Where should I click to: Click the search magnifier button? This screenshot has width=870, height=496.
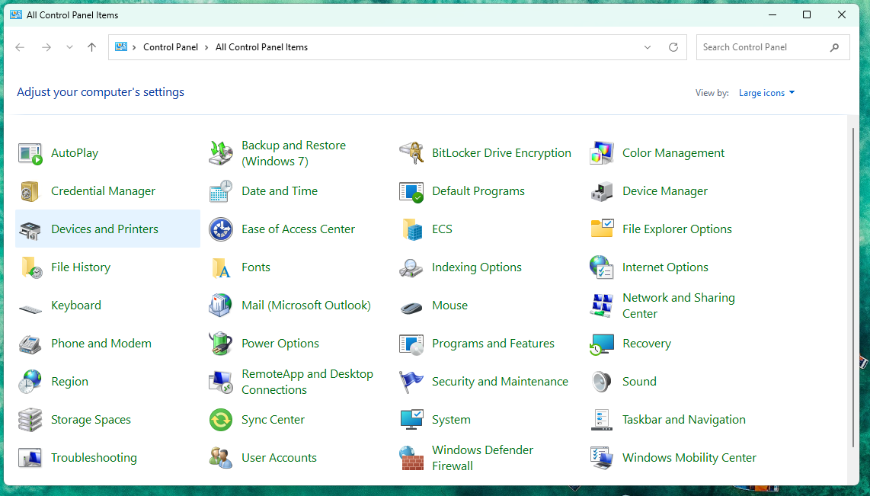(834, 47)
